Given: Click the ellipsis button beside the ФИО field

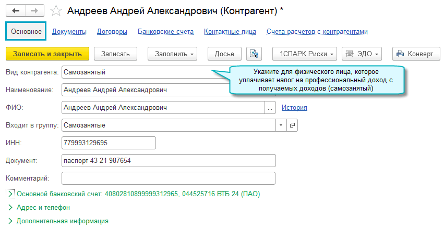Looking at the screenshot, I should pos(270,108).
